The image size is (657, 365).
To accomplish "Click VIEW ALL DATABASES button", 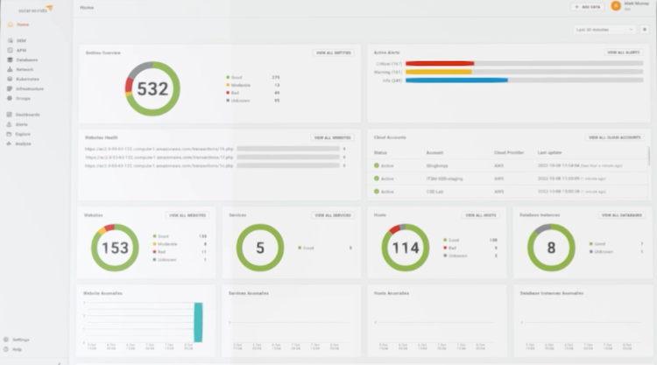I will click(x=622, y=215).
